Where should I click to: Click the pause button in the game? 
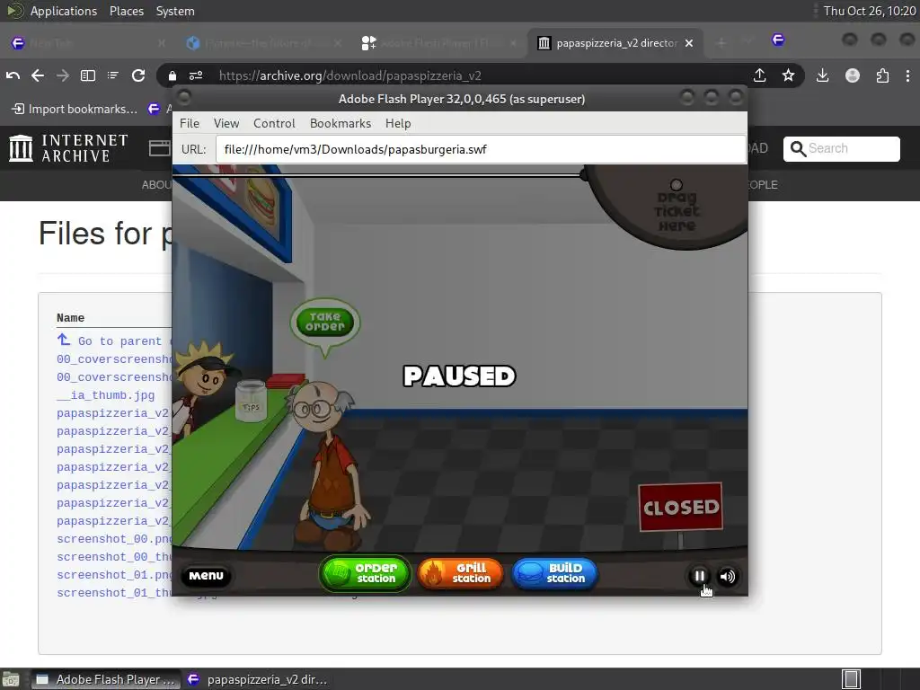coord(699,576)
